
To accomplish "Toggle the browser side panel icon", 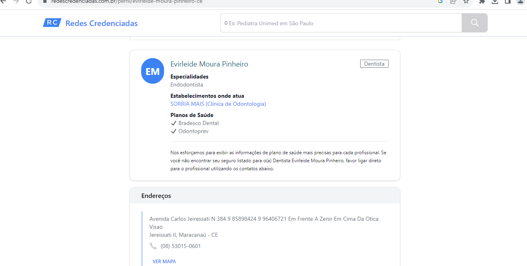I will pos(508,1).
